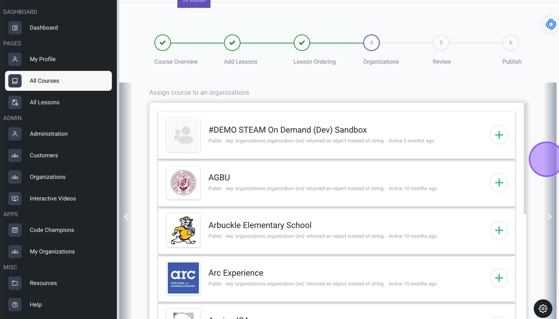Click the "AGBU" organization name
The image size is (559, 319).
click(x=219, y=178)
